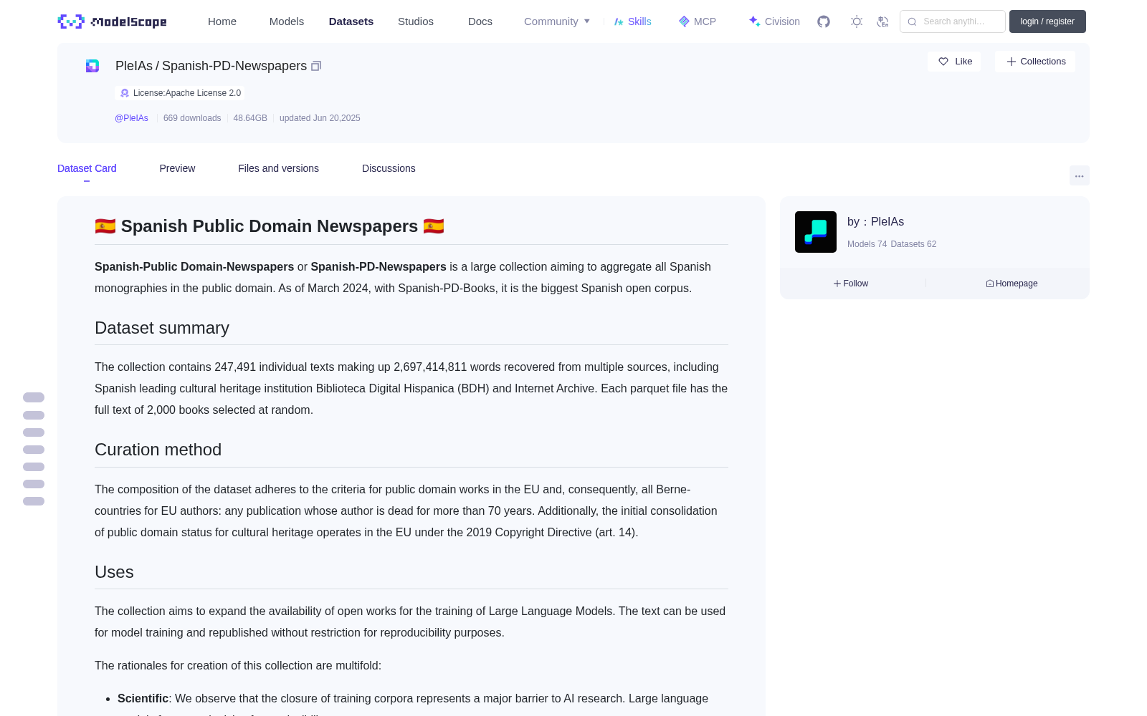Screen dimensions: 1147x716
Task: Open the Civision page
Action: [774, 21]
